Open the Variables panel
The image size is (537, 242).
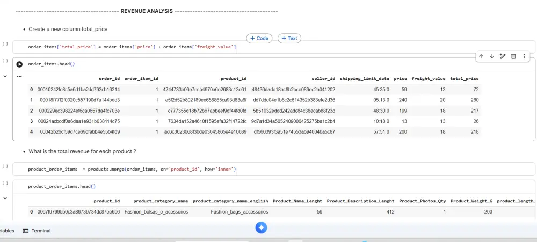coord(7,231)
